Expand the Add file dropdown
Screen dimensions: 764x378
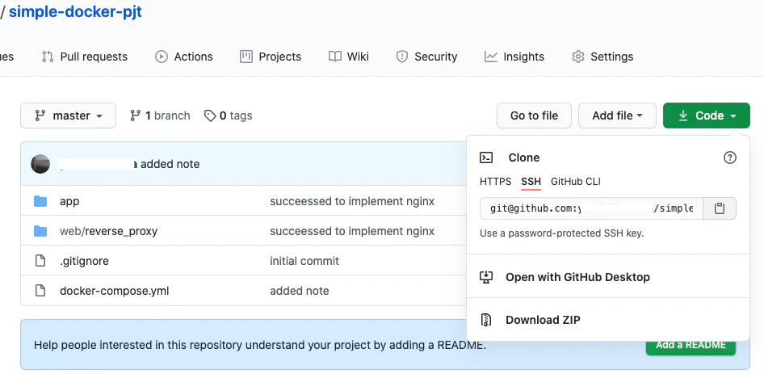point(617,115)
